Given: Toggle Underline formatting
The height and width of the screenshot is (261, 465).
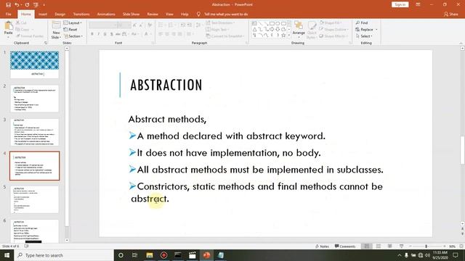Looking at the screenshot, I should (x=105, y=34).
